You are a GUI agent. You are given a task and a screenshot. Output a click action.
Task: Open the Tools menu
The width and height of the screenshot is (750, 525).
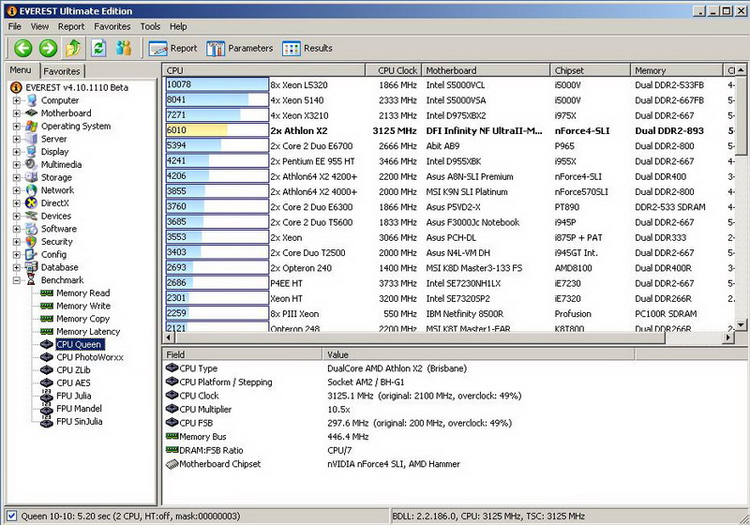pos(150,26)
